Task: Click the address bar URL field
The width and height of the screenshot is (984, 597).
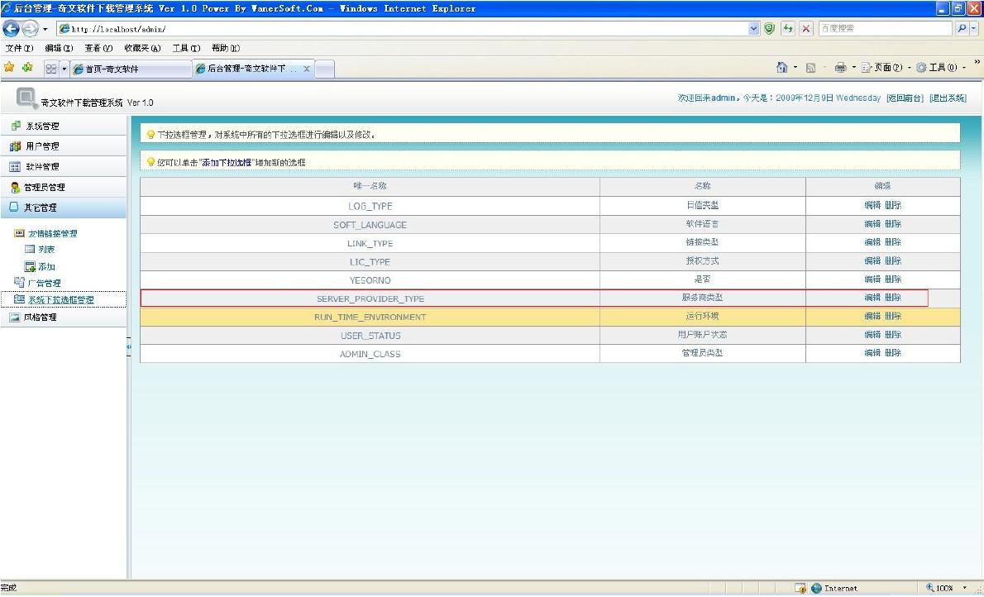Action: pyautogui.click(x=403, y=29)
